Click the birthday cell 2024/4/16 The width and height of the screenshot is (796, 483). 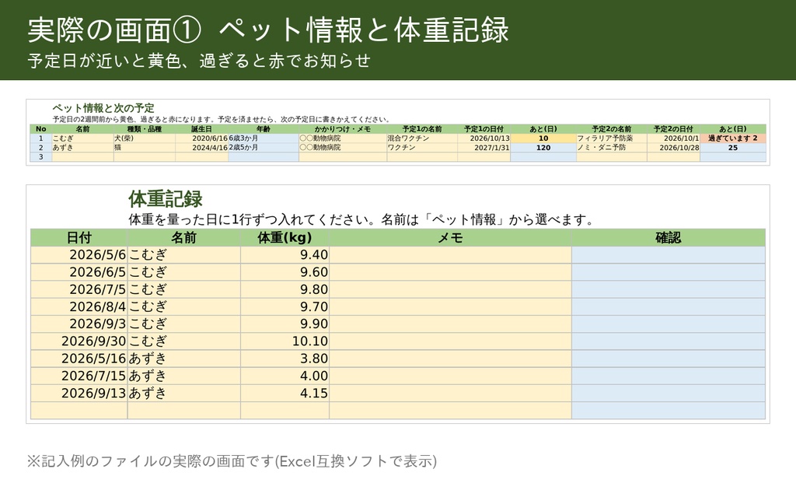tap(201, 148)
